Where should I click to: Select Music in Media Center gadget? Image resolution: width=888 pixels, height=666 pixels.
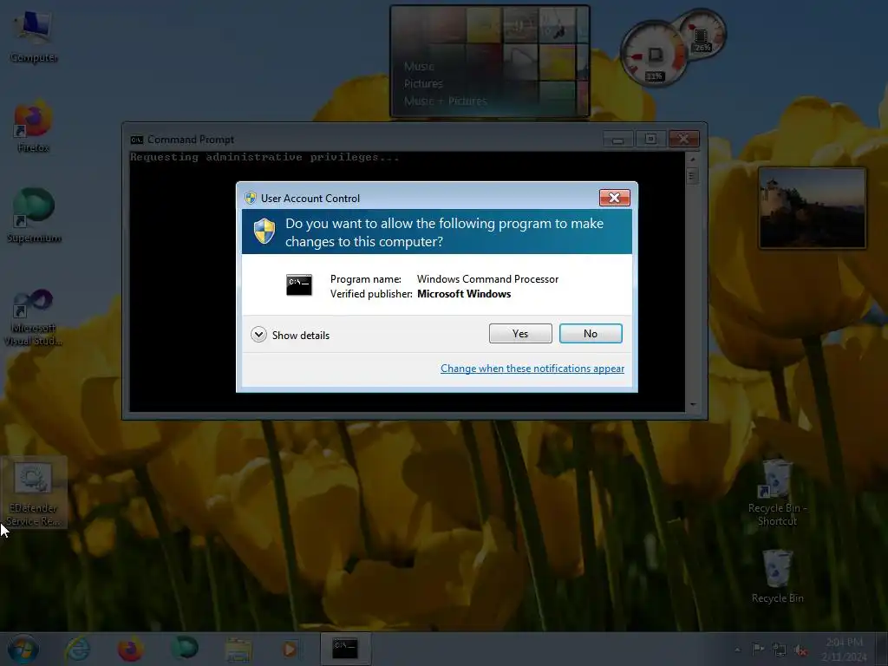(419, 66)
